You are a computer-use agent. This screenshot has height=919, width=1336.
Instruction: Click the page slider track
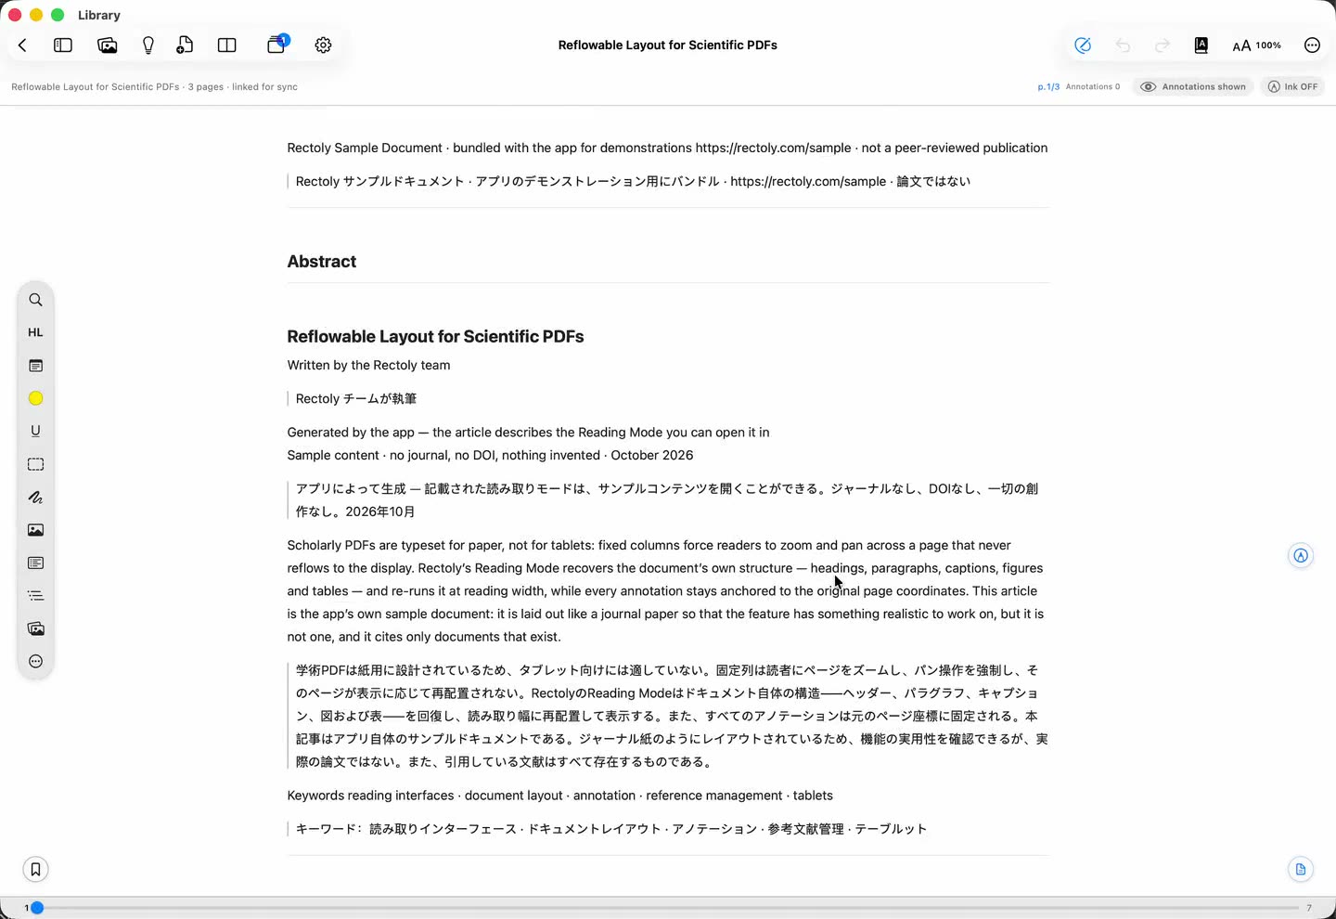tap(668, 907)
